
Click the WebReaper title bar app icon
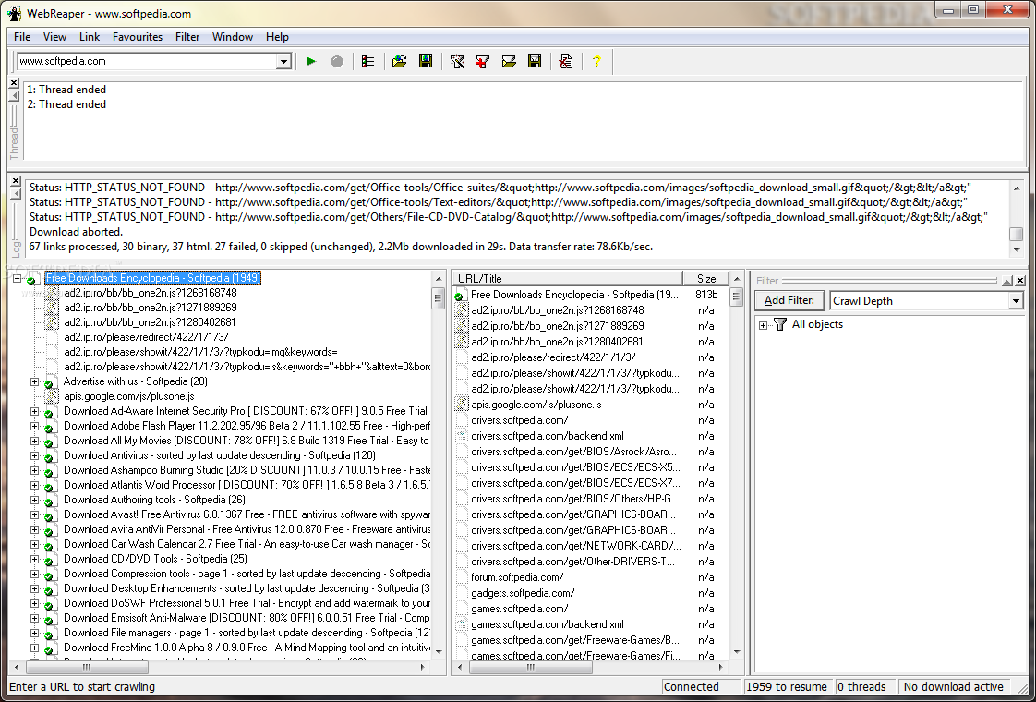[x=15, y=13]
